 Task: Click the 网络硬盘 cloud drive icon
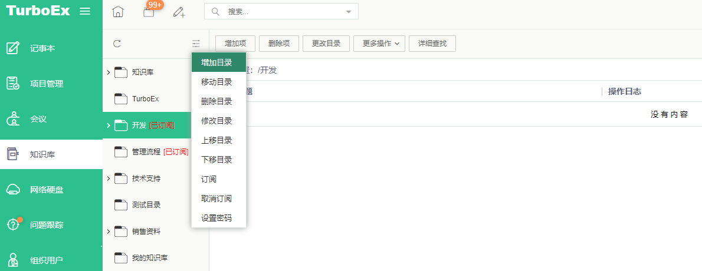[x=13, y=190]
